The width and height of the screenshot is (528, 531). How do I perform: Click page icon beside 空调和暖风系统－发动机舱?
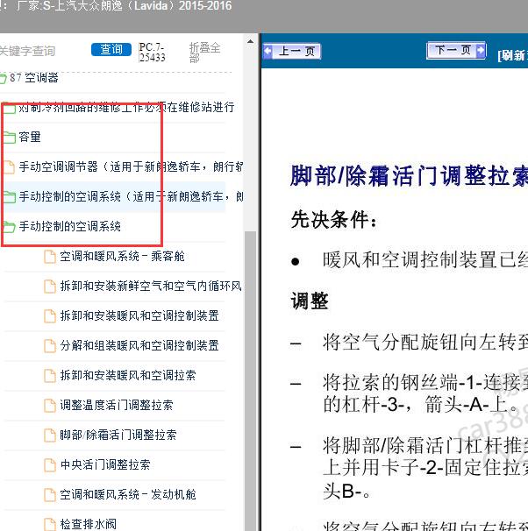(x=50, y=495)
